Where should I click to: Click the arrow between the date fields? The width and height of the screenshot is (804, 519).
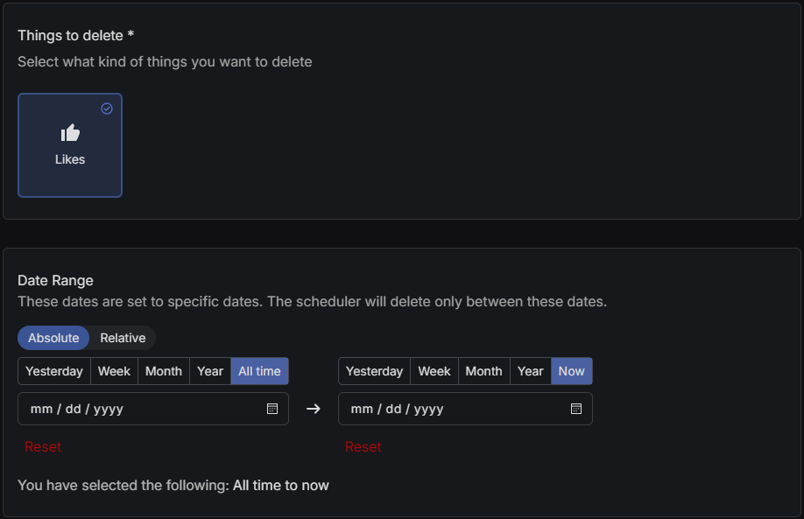pyautogui.click(x=314, y=409)
